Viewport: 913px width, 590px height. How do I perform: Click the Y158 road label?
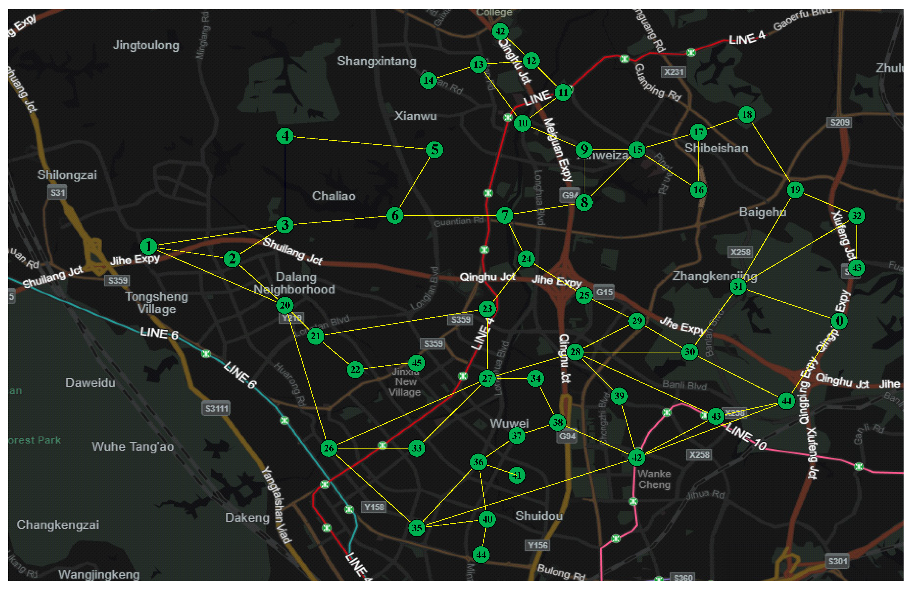(374, 507)
